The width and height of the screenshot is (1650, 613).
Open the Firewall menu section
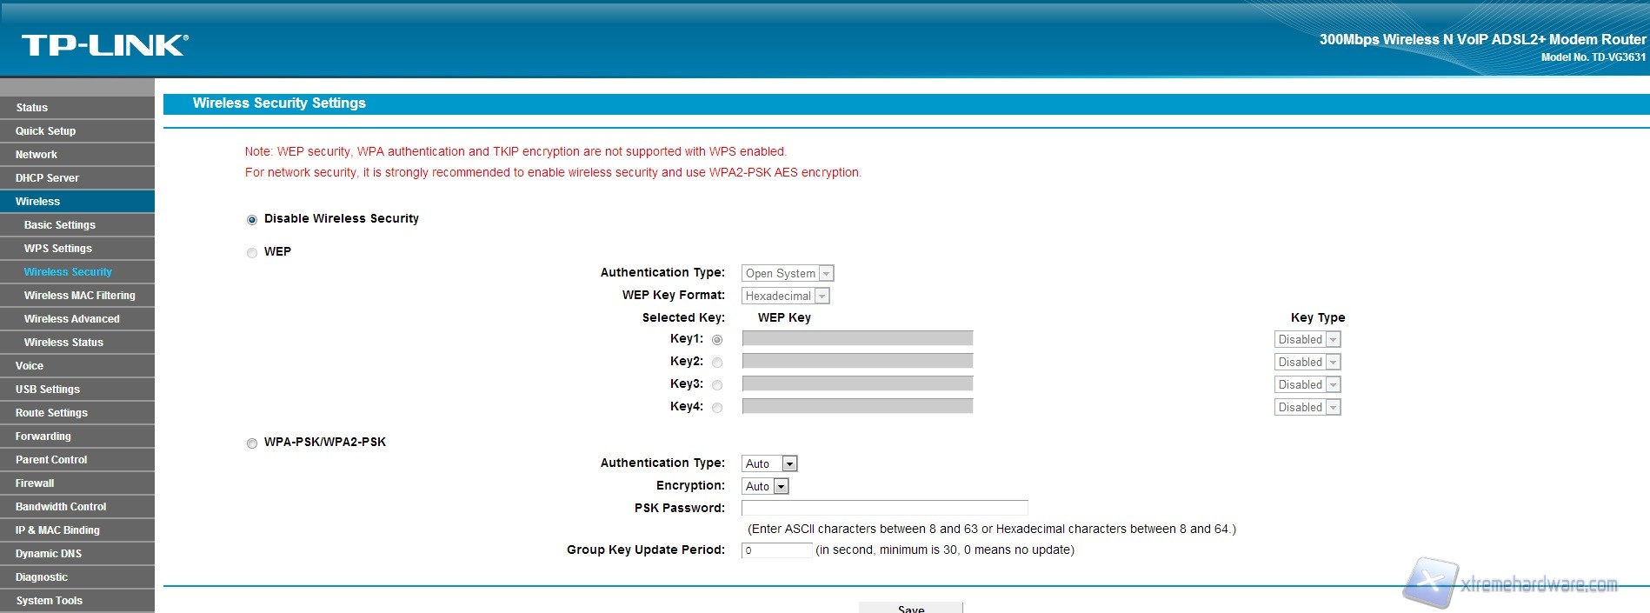coord(35,483)
